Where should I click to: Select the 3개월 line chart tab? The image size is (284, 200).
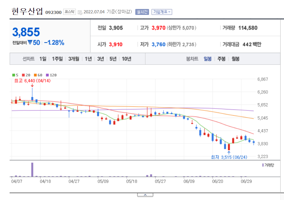pos(74,59)
